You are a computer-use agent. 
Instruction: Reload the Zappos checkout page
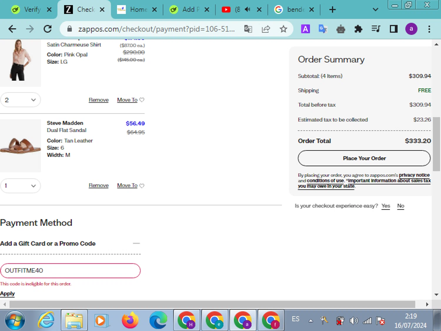pyautogui.click(x=48, y=29)
